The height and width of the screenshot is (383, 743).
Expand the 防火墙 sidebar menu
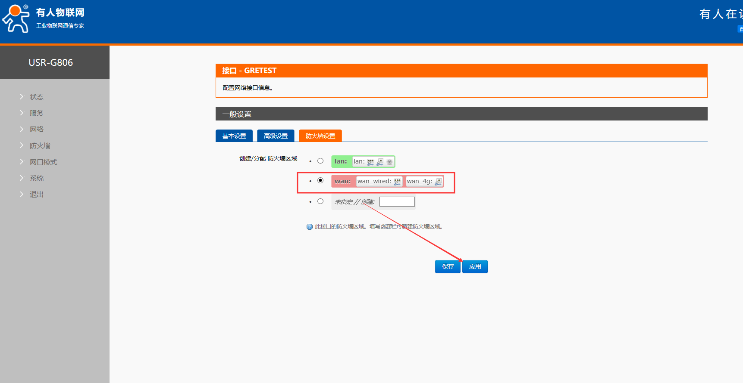pos(40,145)
